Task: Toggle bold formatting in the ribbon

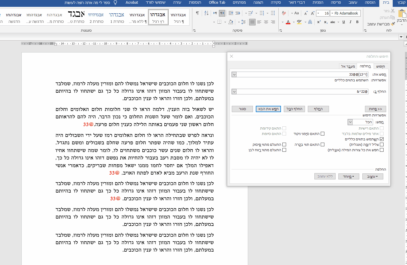Action: (x=357, y=22)
